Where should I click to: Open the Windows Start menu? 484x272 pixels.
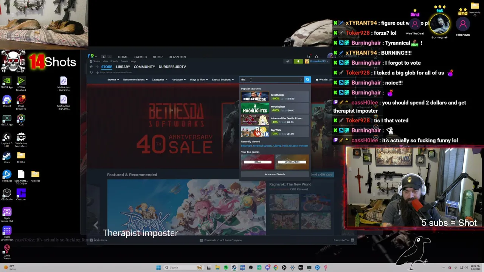point(158,267)
